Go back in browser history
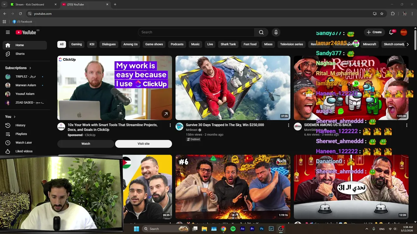Screen dimensions: 417x234 (5, 14)
